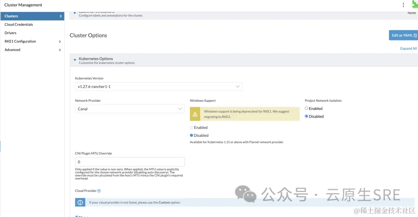This screenshot has width=418, height=217.
Task: Collapse the Kubernetes Options section
Action: coord(75,60)
